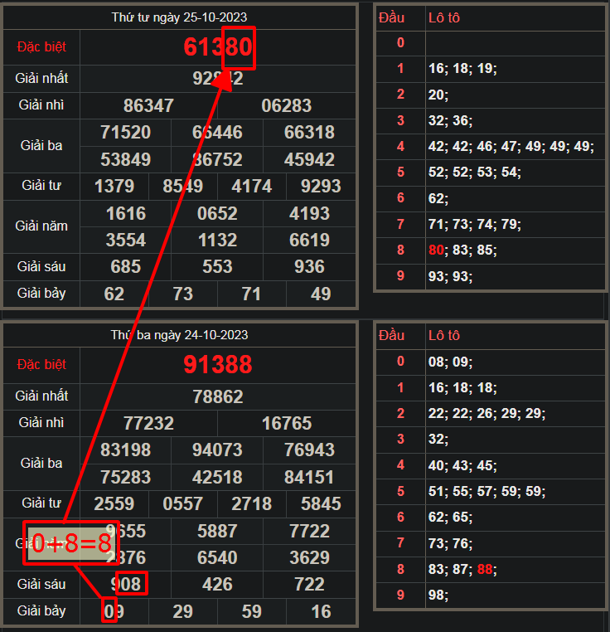This screenshot has height=632, width=610.
Task: Select the Giải ba number 84151
Action: coord(309,477)
